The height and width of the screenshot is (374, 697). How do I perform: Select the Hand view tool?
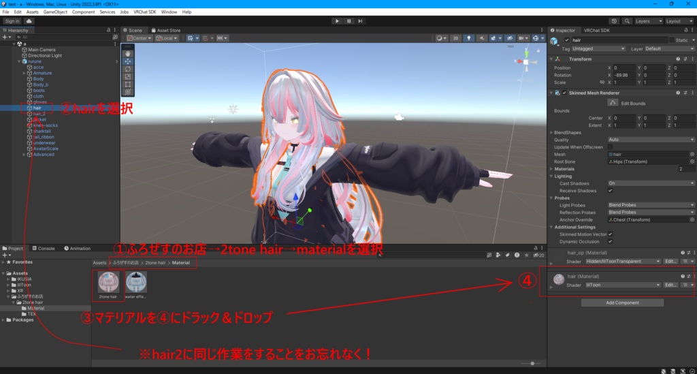coord(127,53)
